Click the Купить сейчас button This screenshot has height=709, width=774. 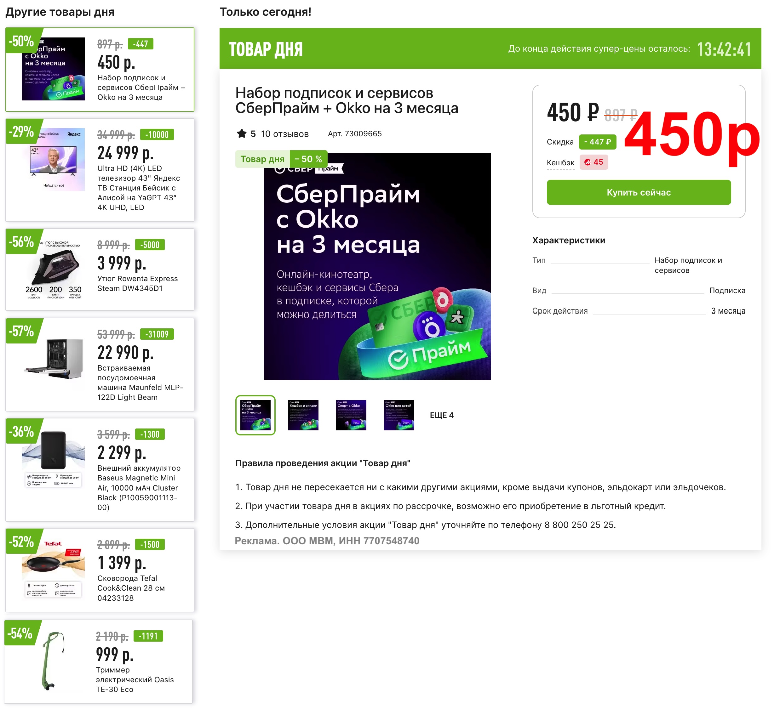tap(639, 192)
